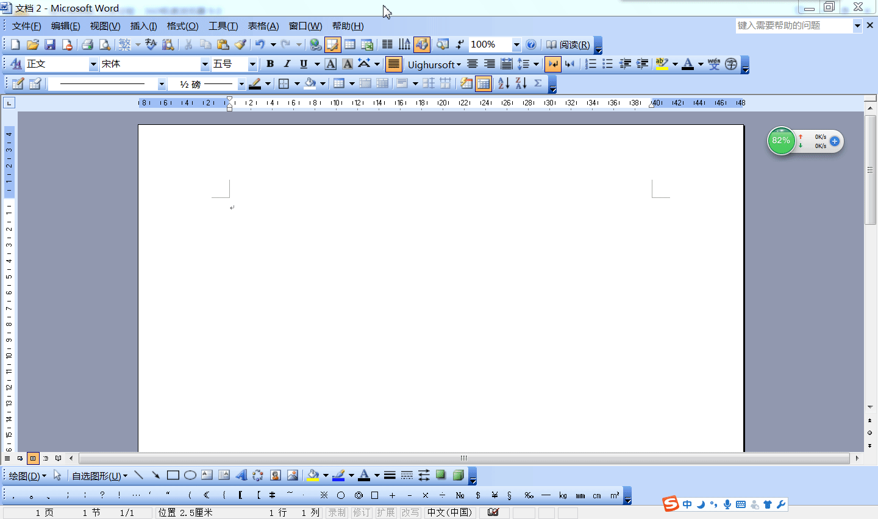Open the 表格(A) menu
Image resolution: width=878 pixels, height=519 pixels.
(263, 26)
